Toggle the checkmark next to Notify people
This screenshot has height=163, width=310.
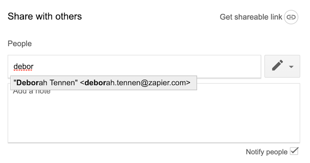[x=294, y=151]
